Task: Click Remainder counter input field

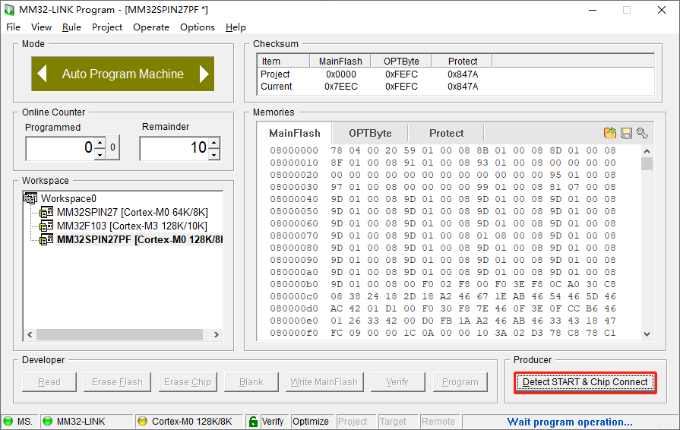Action: coord(174,148)
